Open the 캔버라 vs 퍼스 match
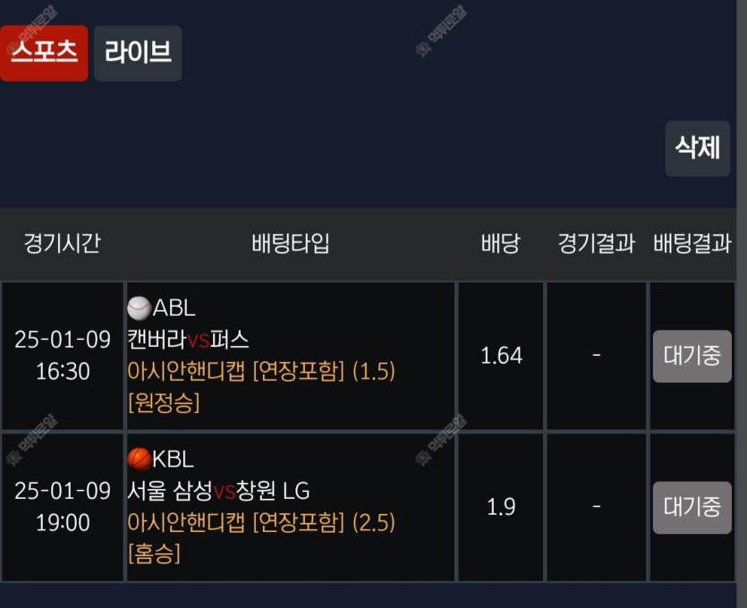Image resolution: width=747 pixels, height=608 pixels. pos(189,340)
